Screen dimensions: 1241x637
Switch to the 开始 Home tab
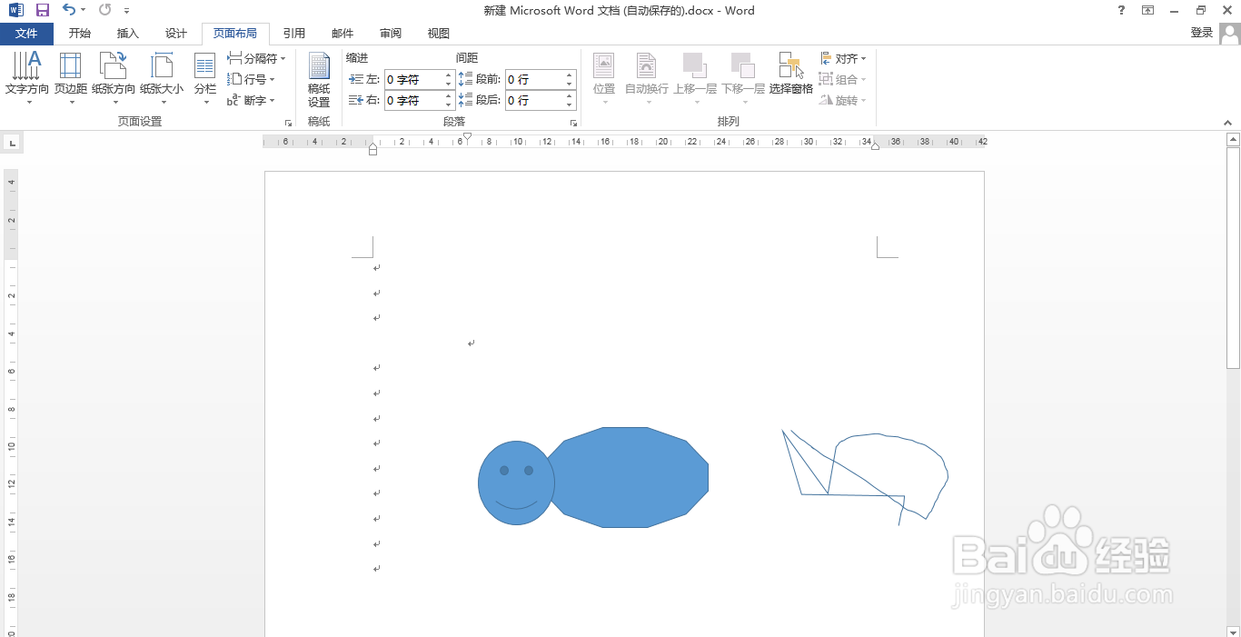[80, 34]
